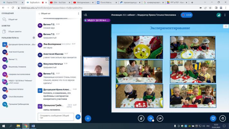Open chat options three-dot menu
This screenshot has height=129, width=229.
(78, 14)
